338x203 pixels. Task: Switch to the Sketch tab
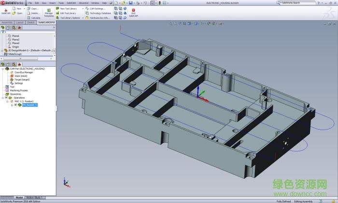click(30, 22)
